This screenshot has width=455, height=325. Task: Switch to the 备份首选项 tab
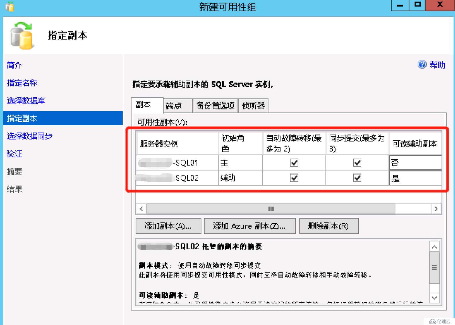tap(215, 106)
